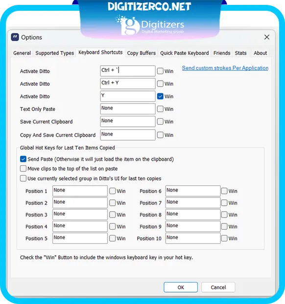The width and height of the screenshot is (285, 304).
Task: Click the Position 8 hotkey field
Action: tap(193, 215)
